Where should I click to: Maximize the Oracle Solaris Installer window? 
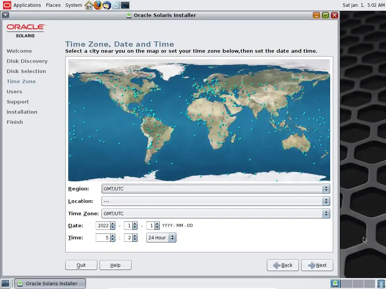[325, 15]
